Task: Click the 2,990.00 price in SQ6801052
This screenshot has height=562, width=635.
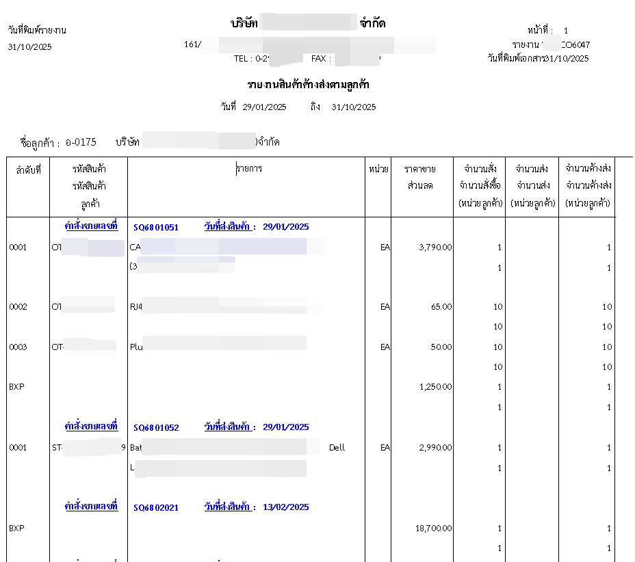Action: point(435,448)
